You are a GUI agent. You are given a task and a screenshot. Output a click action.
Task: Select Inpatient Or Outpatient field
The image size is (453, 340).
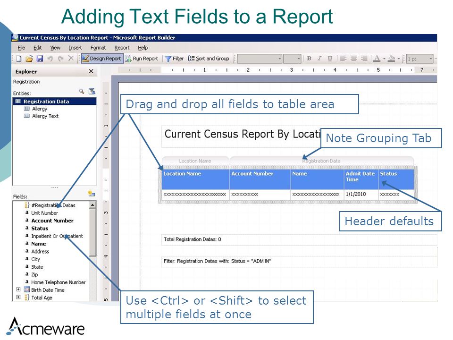pos(57,236)
